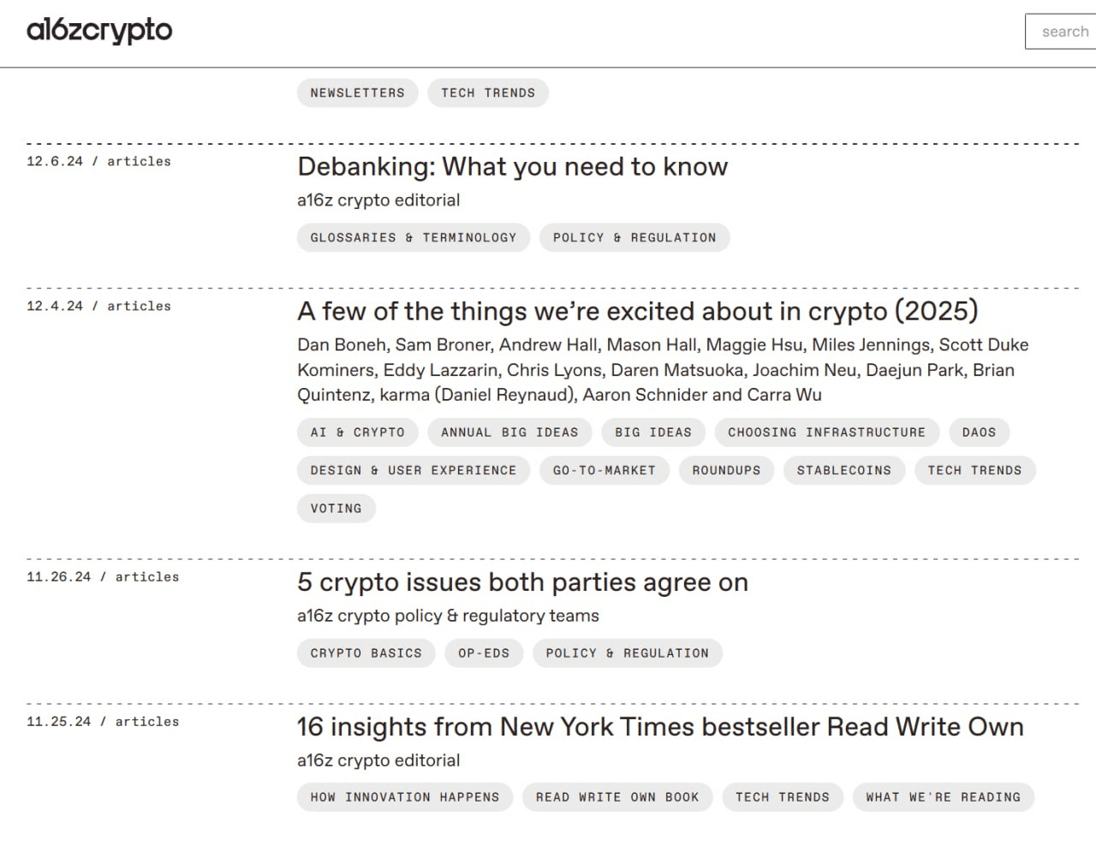Click author Aaron Schnider
Image resolution: width=1096 pixels, height=846 pixels.
(645, 395)
